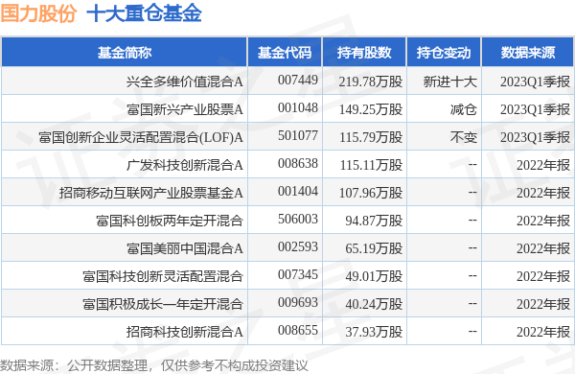This screenshot has width=575, height=374.
Task: Click 2023Q1季报 in the 富国新兴产业股票A row
Action: pos(535,109)
